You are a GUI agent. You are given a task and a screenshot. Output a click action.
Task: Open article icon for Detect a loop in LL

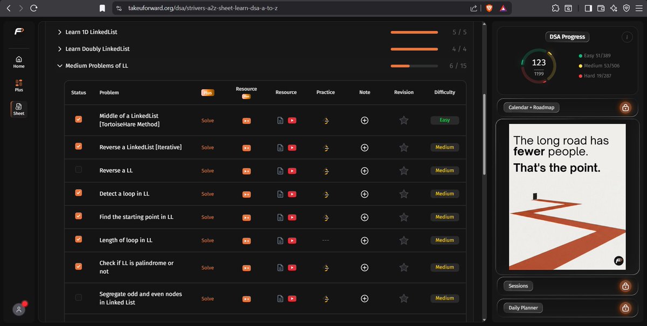click(x=280, y=194)
